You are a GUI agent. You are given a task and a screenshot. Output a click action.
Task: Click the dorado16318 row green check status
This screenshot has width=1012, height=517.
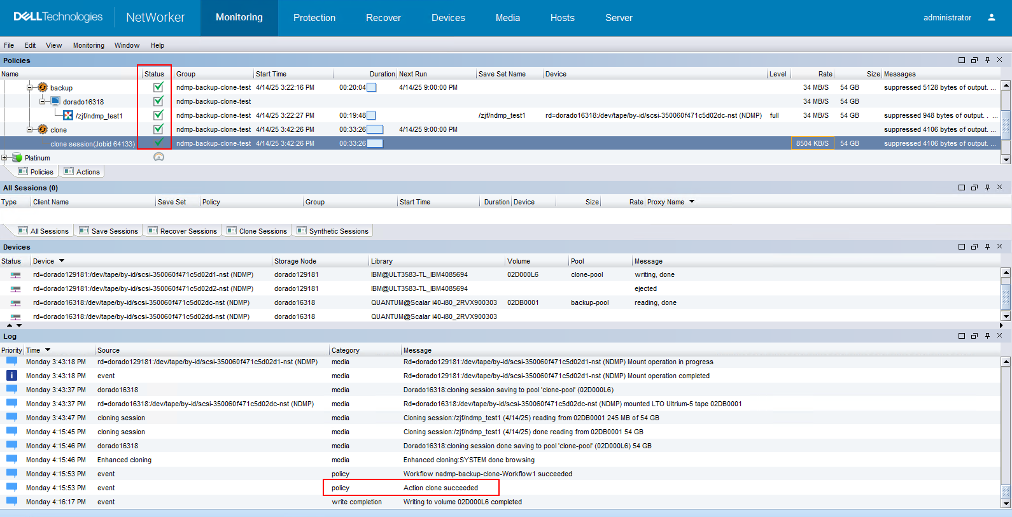click(158, 101)
